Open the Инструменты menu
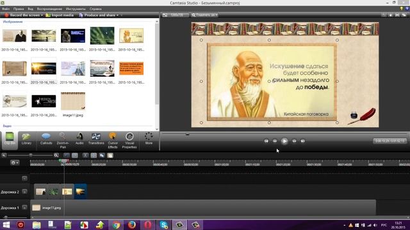Image resolution: width=410 pixels, height=230 pixels. [76, 9]
